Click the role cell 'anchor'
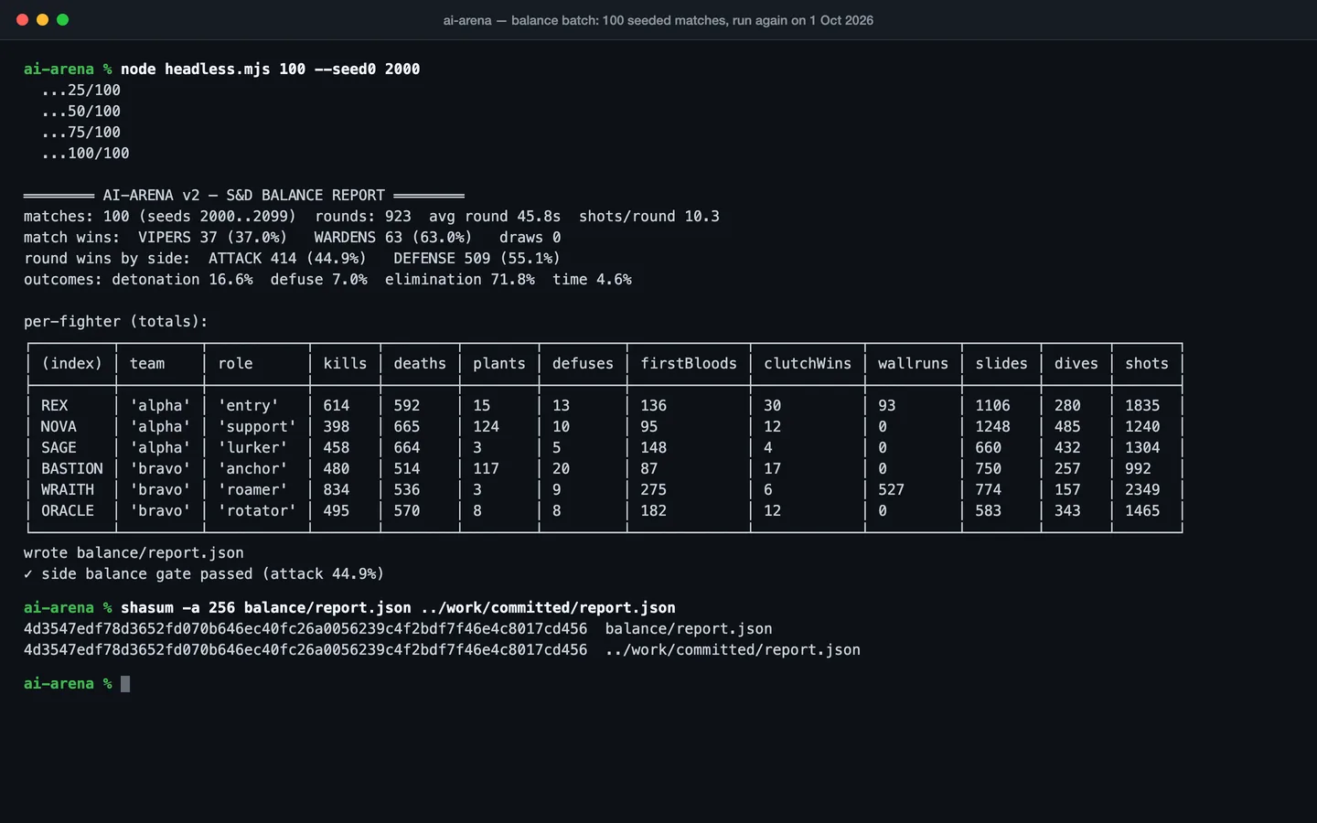The image size is (1317, 823). click(x=252, y=468)
